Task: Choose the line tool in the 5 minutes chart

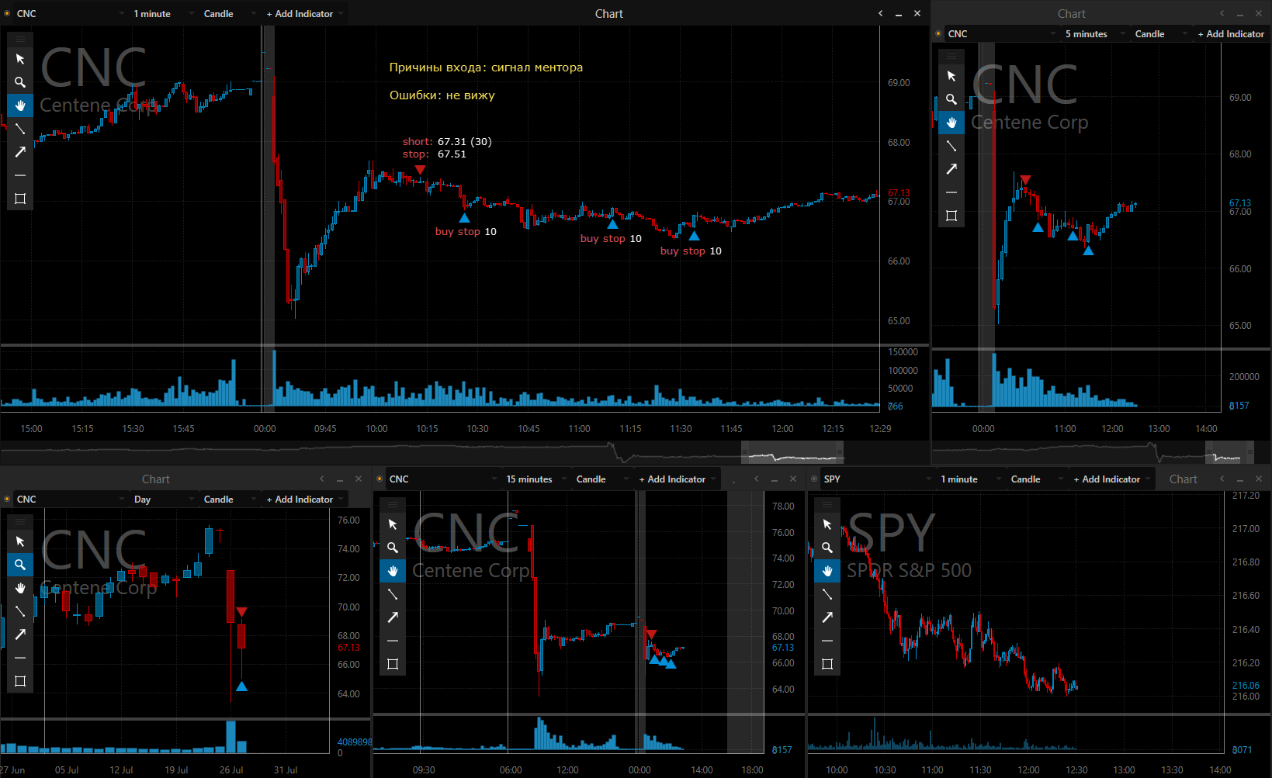Action: click(x=951, y=146)
